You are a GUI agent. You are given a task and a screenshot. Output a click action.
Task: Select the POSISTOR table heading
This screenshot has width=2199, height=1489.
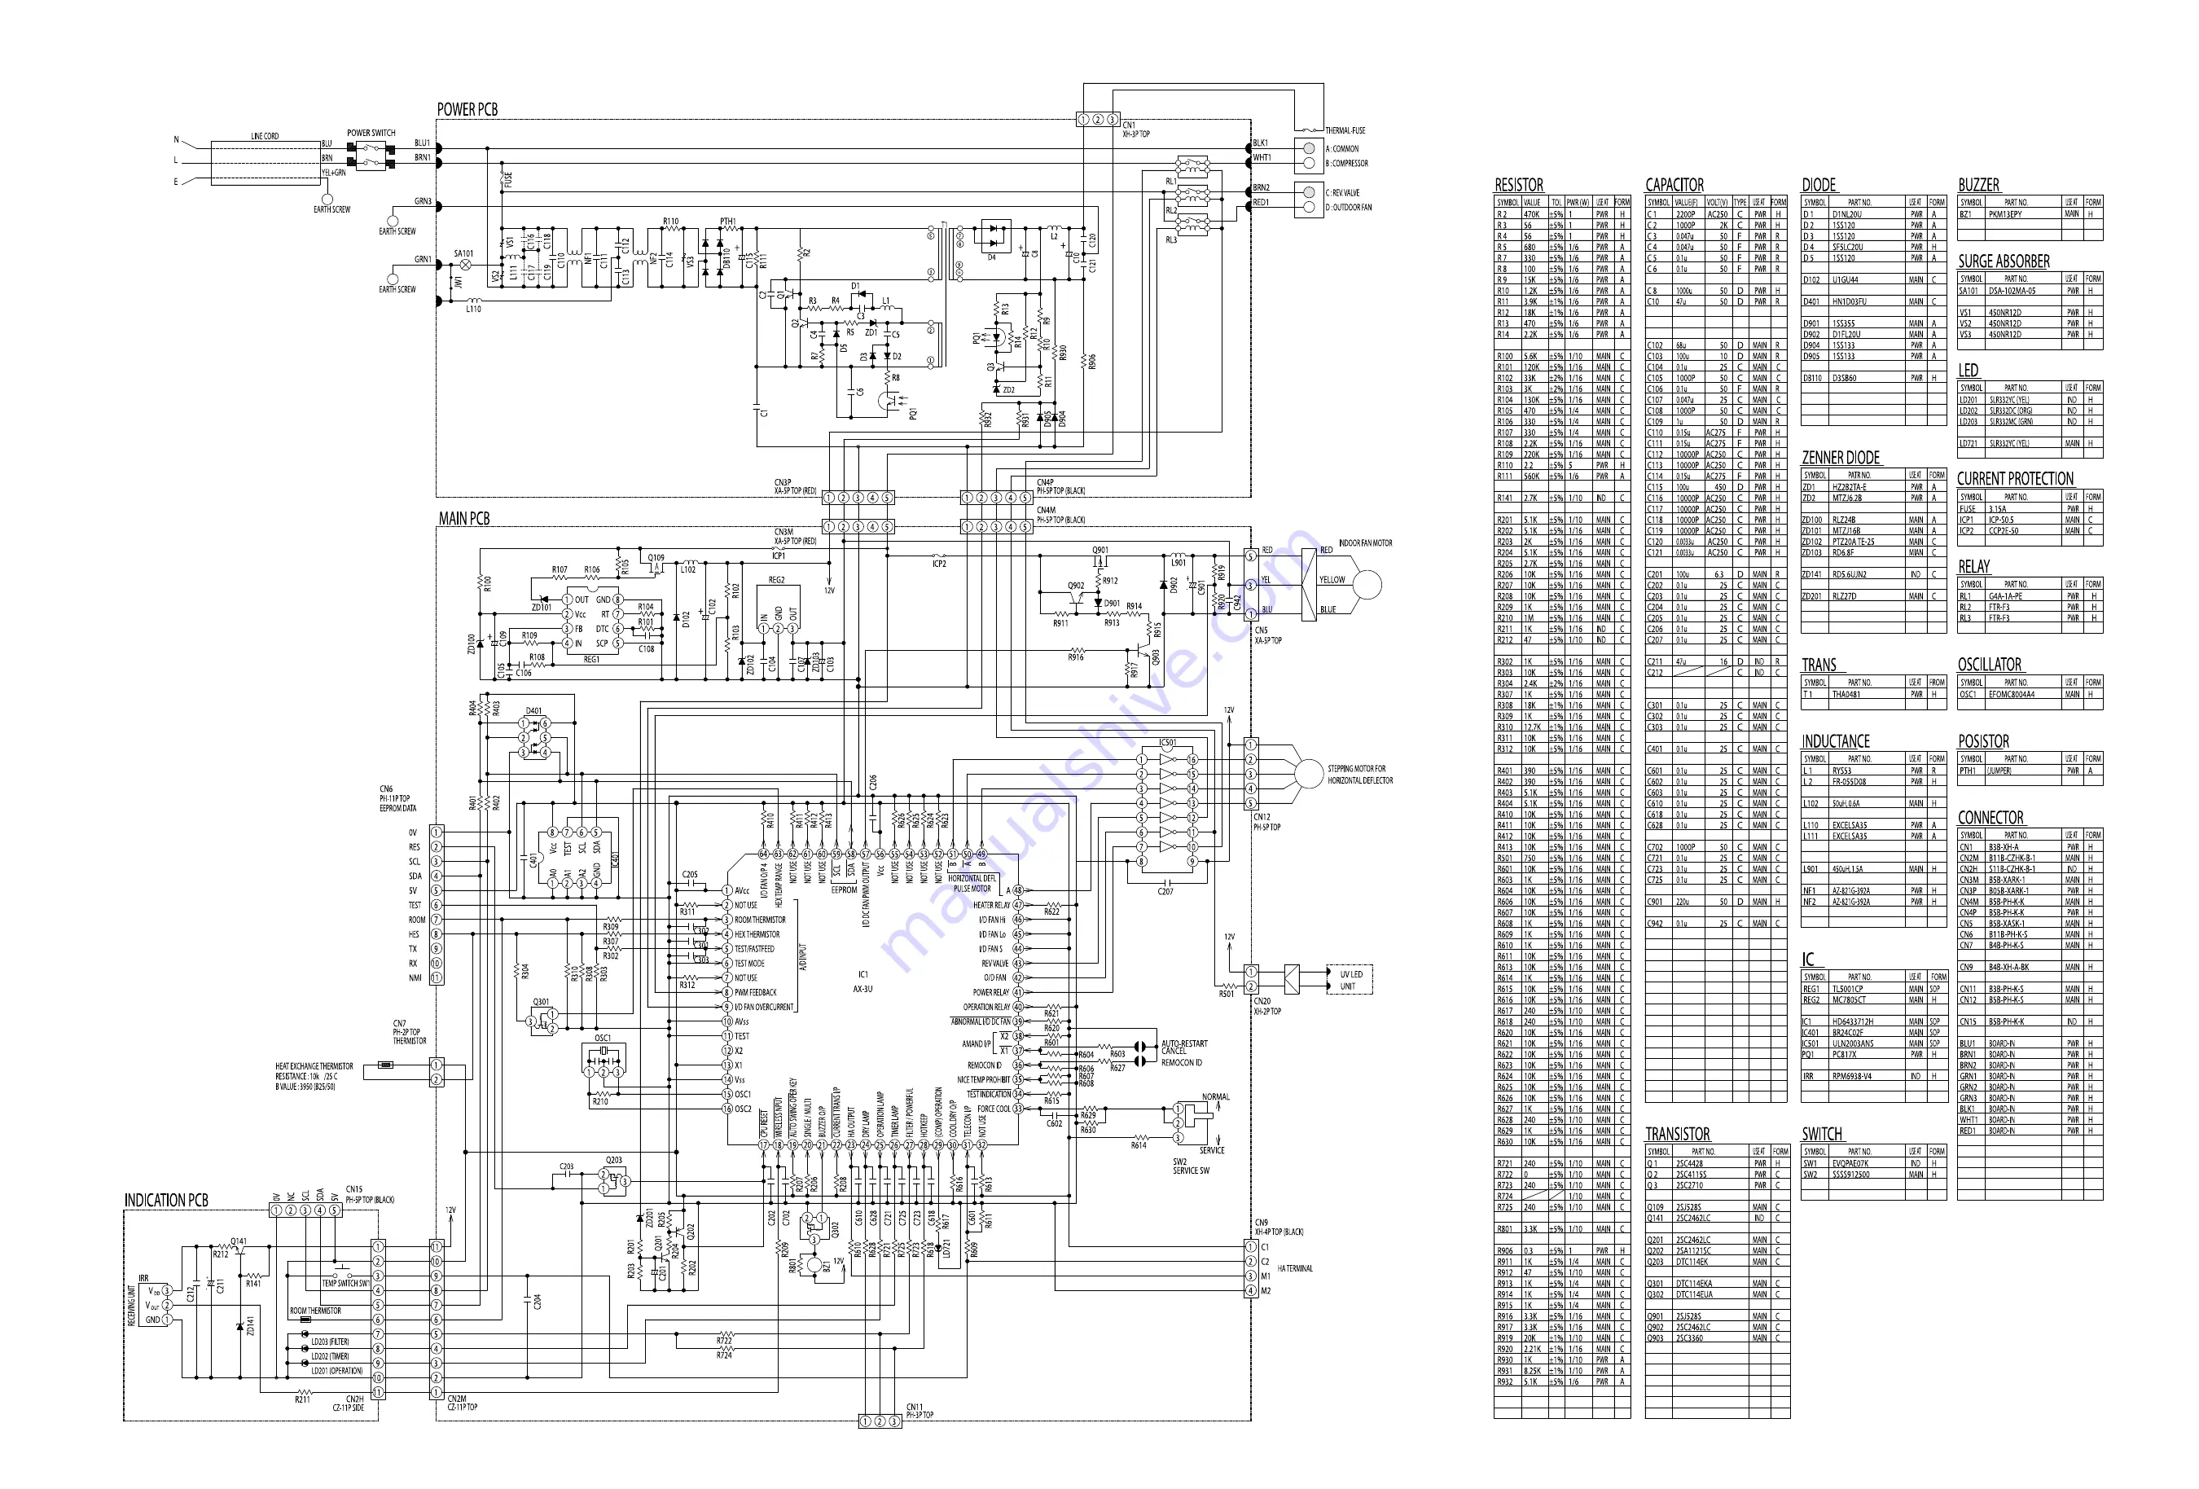coord(1983,742)
